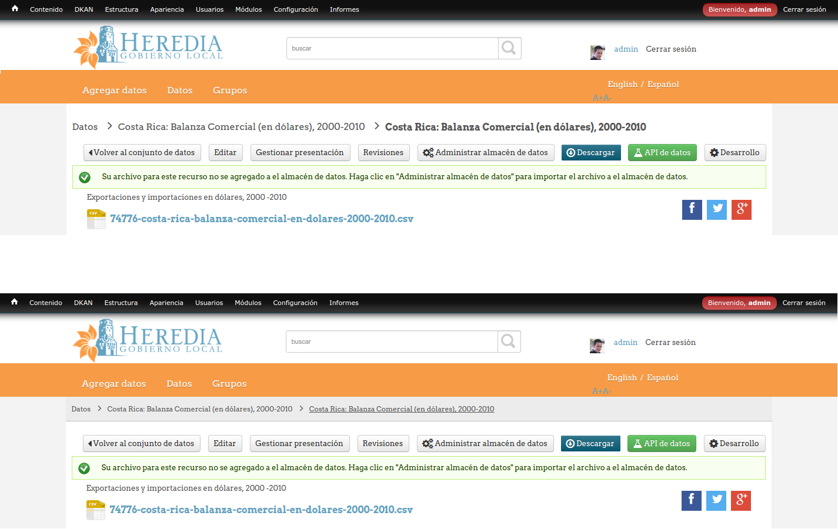The image size is (838, 529).
Task: Click the search magnifier icon in the upper header
Action: click(x=509, y=48)
